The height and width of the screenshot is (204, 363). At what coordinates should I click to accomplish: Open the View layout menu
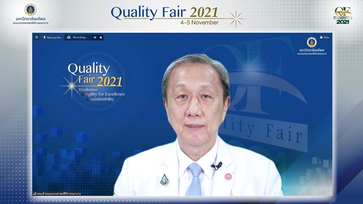[x=324, y=37]
